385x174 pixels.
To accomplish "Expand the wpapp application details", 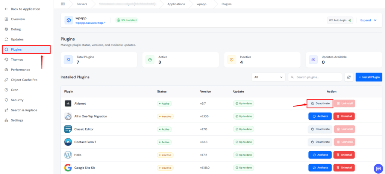I will pos(368,20).
